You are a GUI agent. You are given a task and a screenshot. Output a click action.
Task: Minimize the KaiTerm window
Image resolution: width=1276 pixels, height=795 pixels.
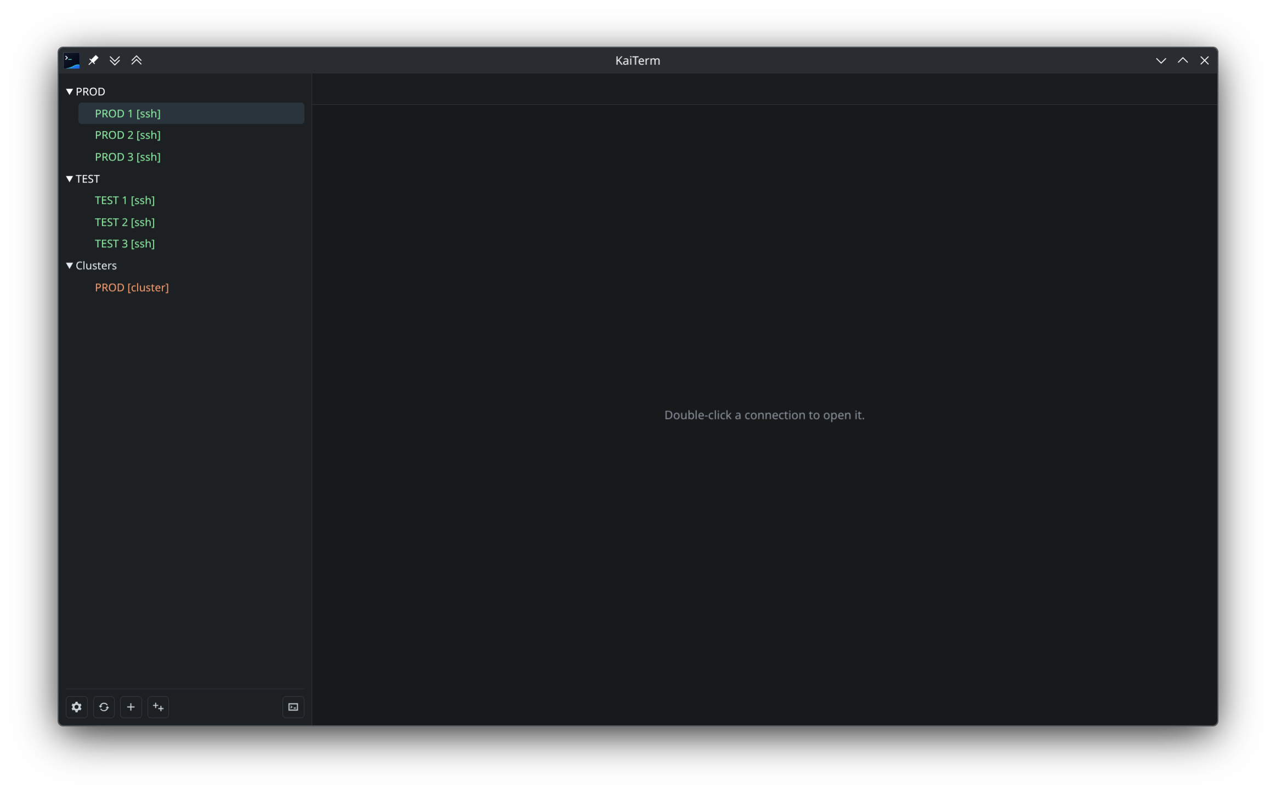point(1161,60)
